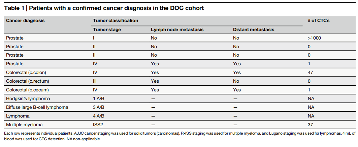Click the tumor stage III cell
Image resolution: width=358 pixels, height=147 pixels.
click(x=95, y=81)
